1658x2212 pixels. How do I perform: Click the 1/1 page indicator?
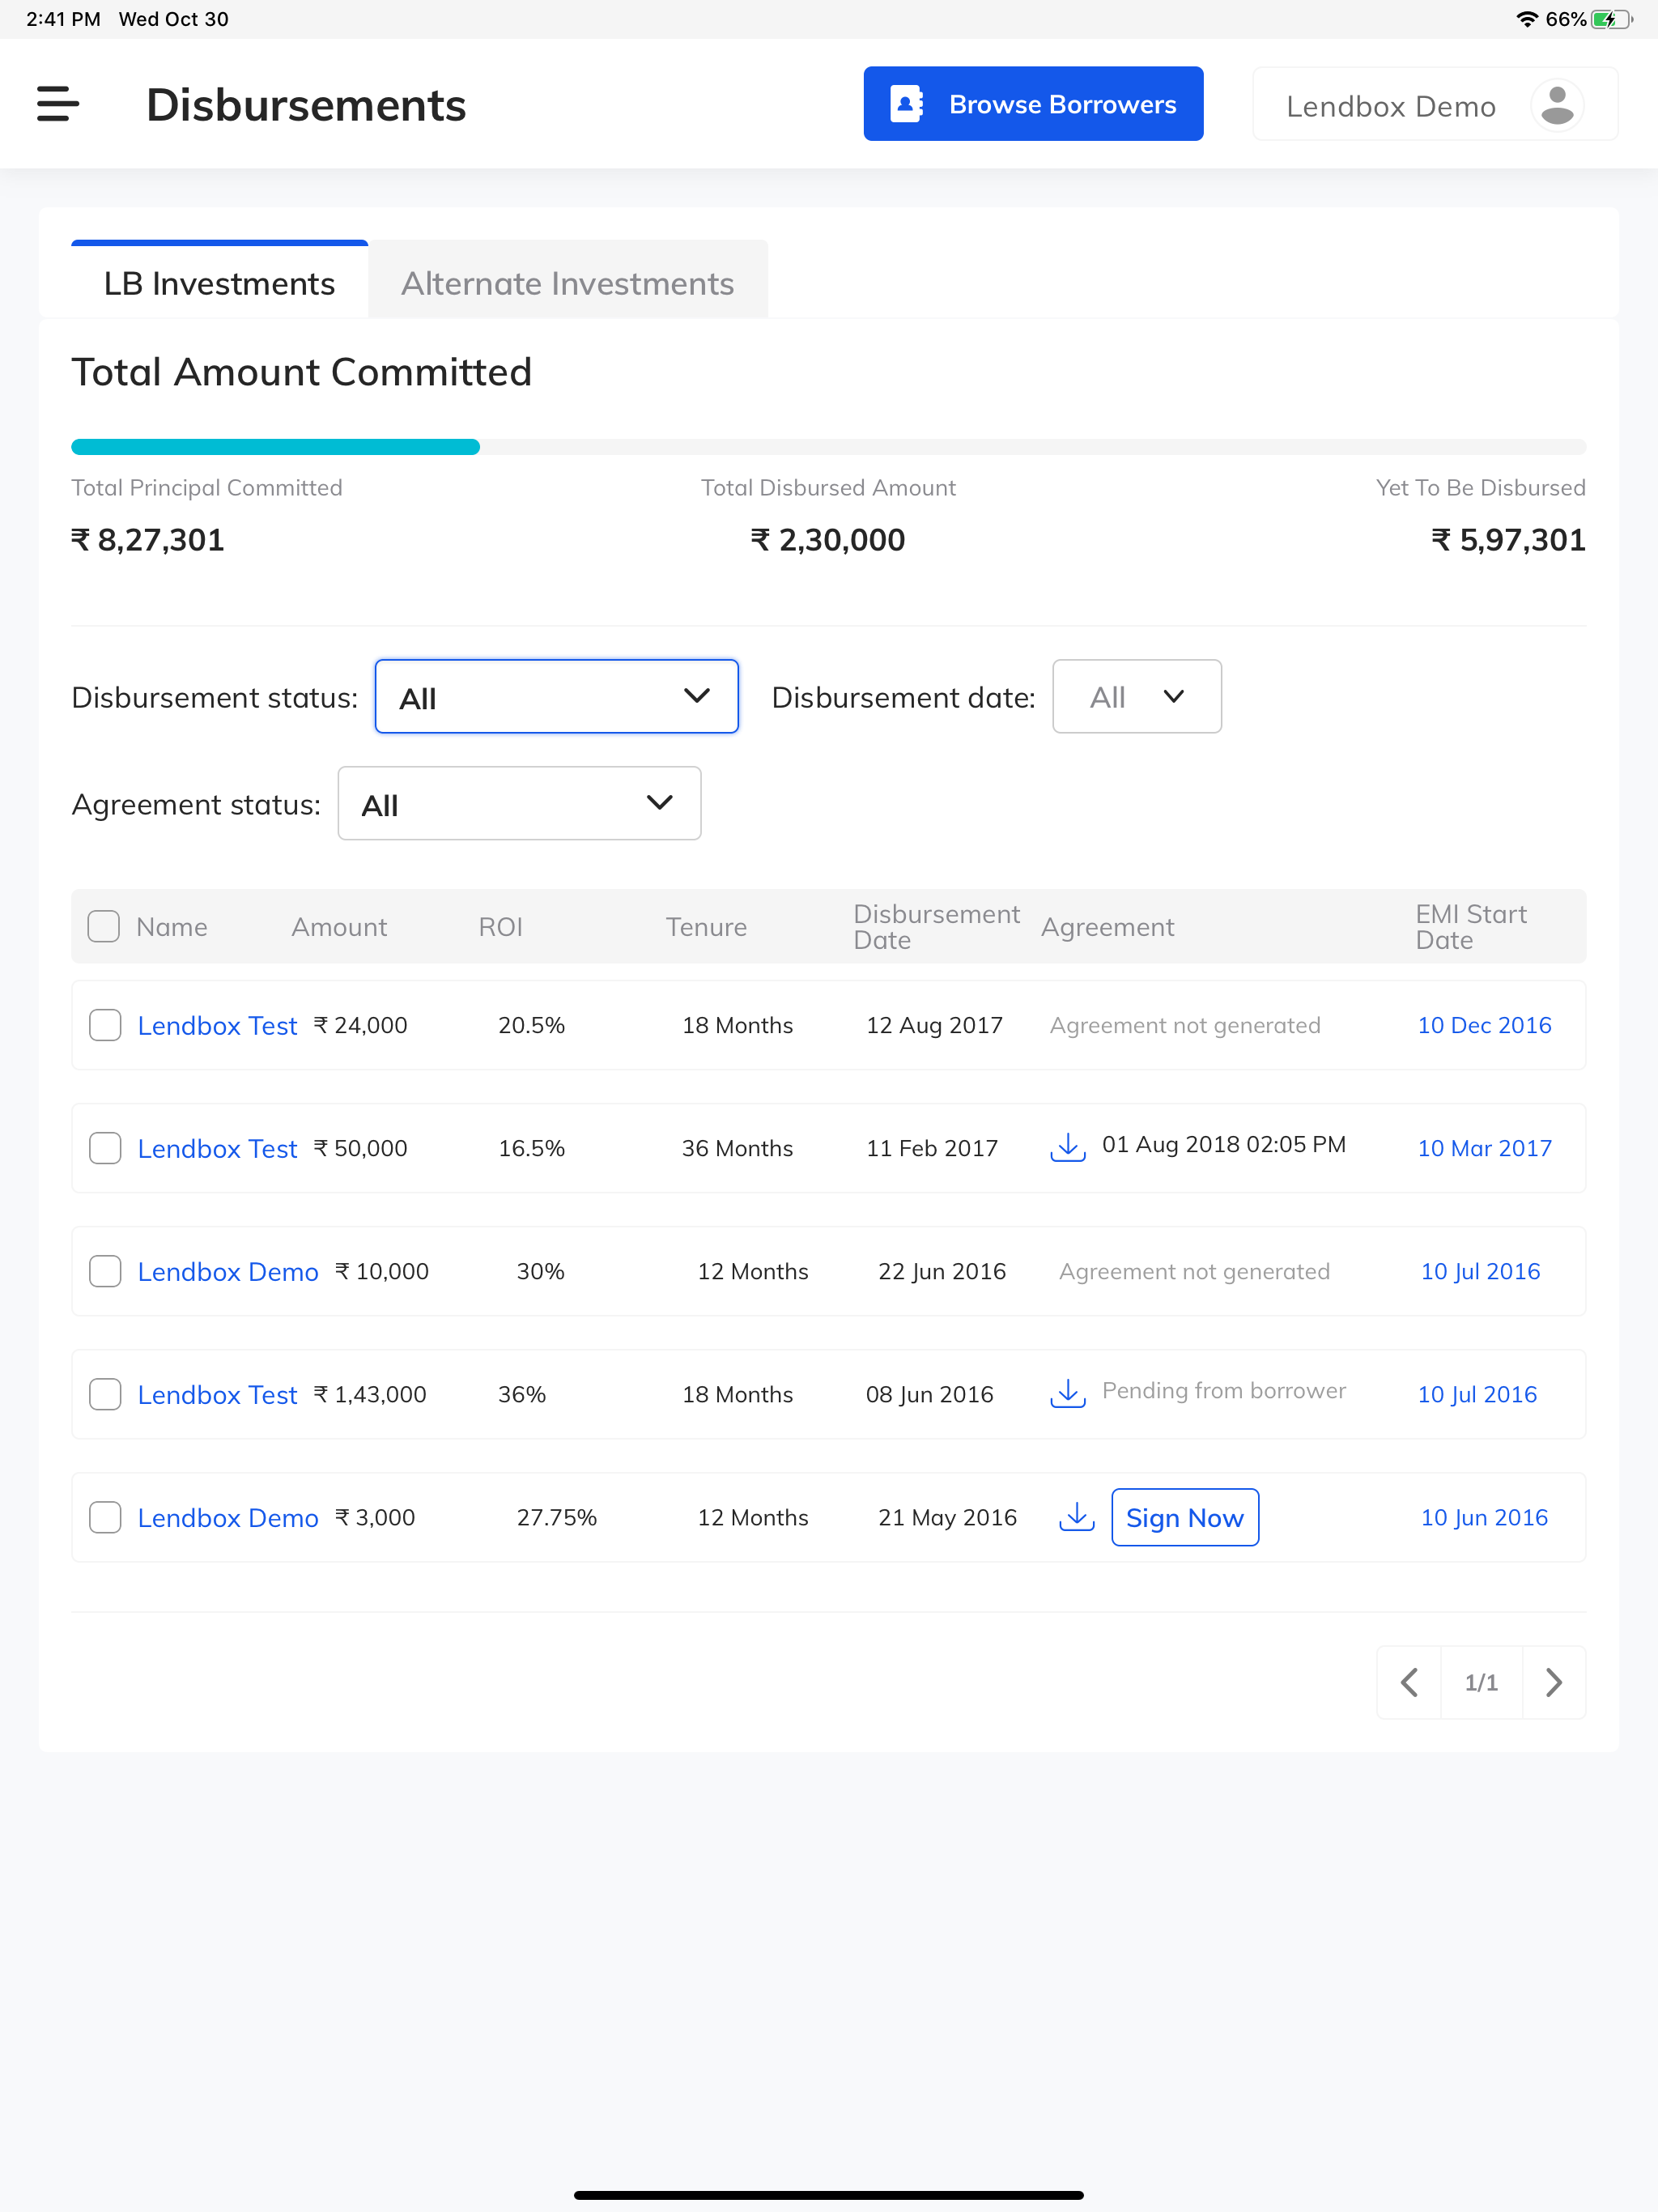[x=1481, y=1682]
